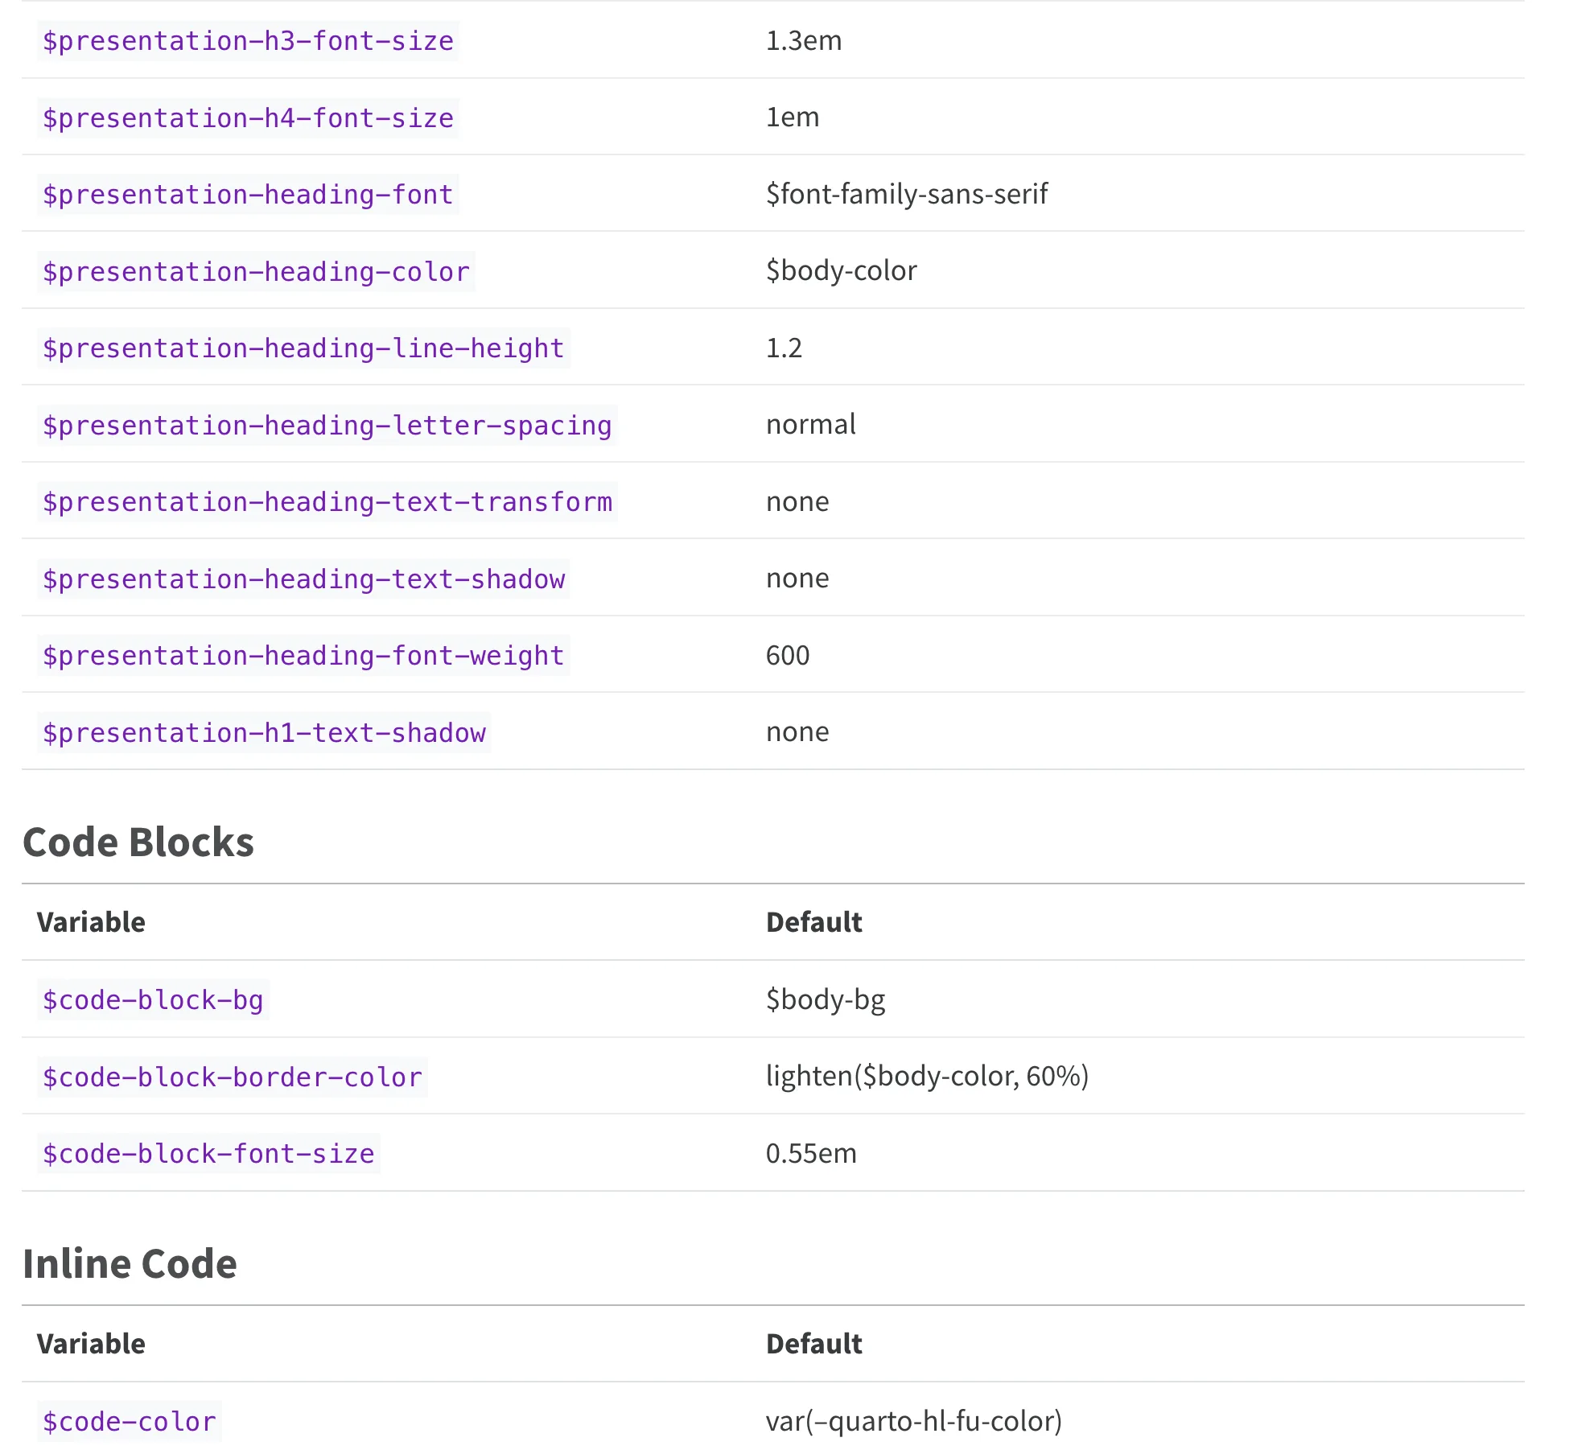This screenshot has width=1569, height=1450.
Task: Click the $presentation-h4-font-size variable name
Action: pyautogui.click(x=248, y=118)
